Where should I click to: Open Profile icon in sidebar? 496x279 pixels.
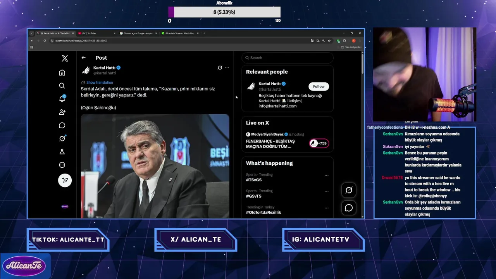click(x=62, y=152)
